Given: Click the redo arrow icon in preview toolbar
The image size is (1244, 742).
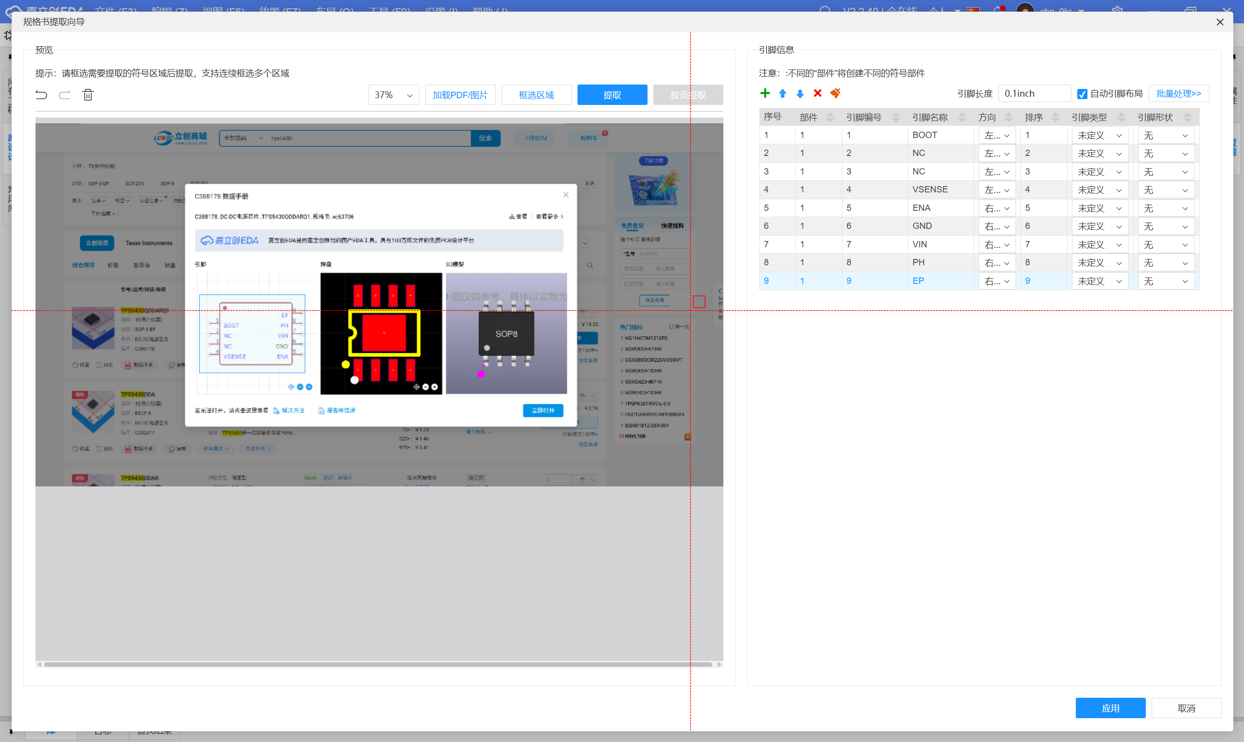Looking at the screenshot, I should 65,94.
